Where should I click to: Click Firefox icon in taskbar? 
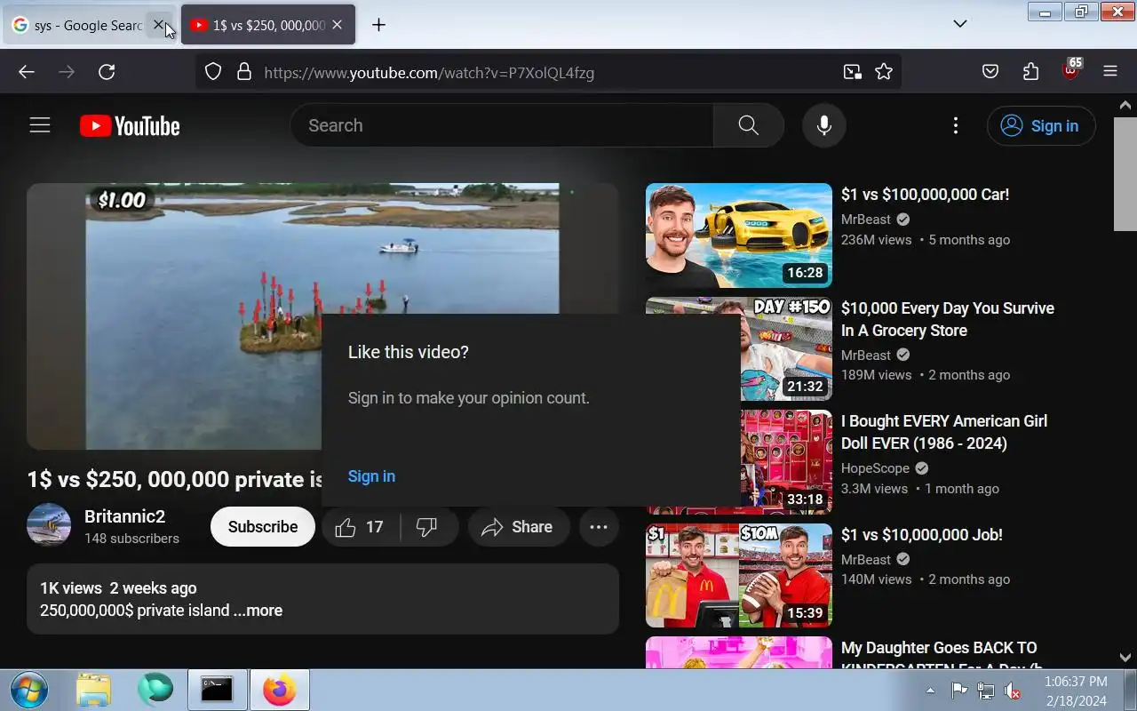tap(279, 690)
